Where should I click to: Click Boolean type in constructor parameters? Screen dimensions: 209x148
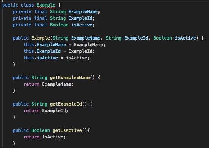coord(163,38)
